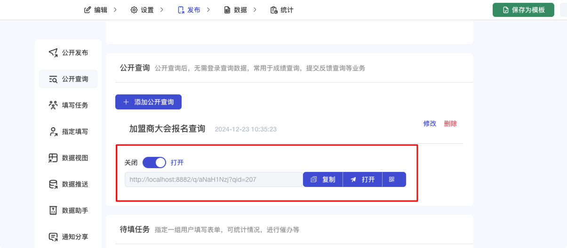Click the database push icon next to 数据推送
Screen dimensions: 567x248
[53, 184]
